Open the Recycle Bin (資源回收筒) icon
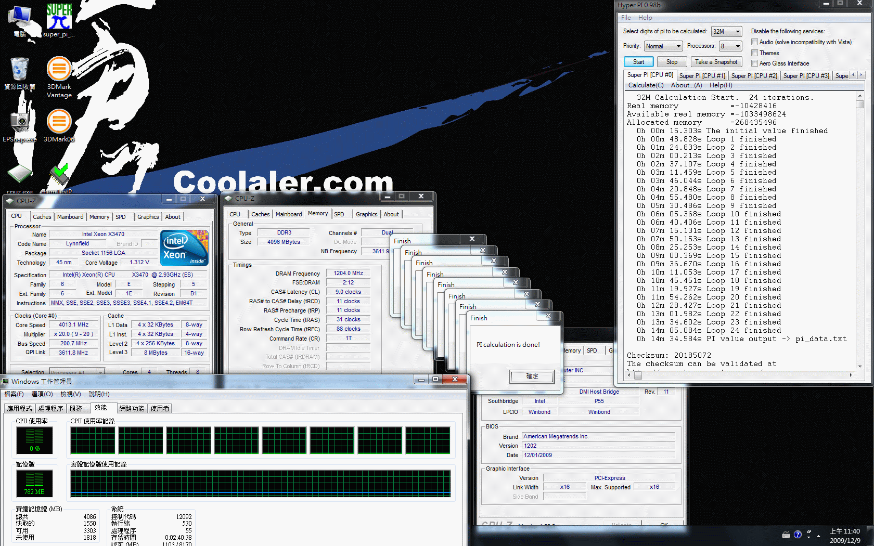Image resolution: width=874 pixels, height=546 pixels. pos(20,73)
